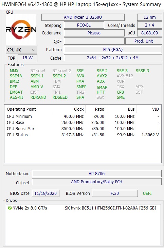The height and width of the screenshot is (248, 164).
Task: Click the empty QDF field
Action: (94, 41)
